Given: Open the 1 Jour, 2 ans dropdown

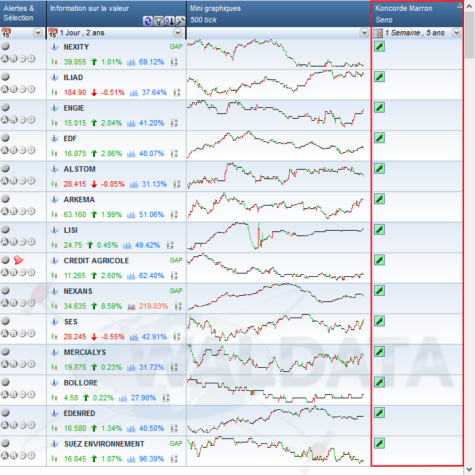Looking at the screenshot, I should pyautogui.click(x=178, y=33).
